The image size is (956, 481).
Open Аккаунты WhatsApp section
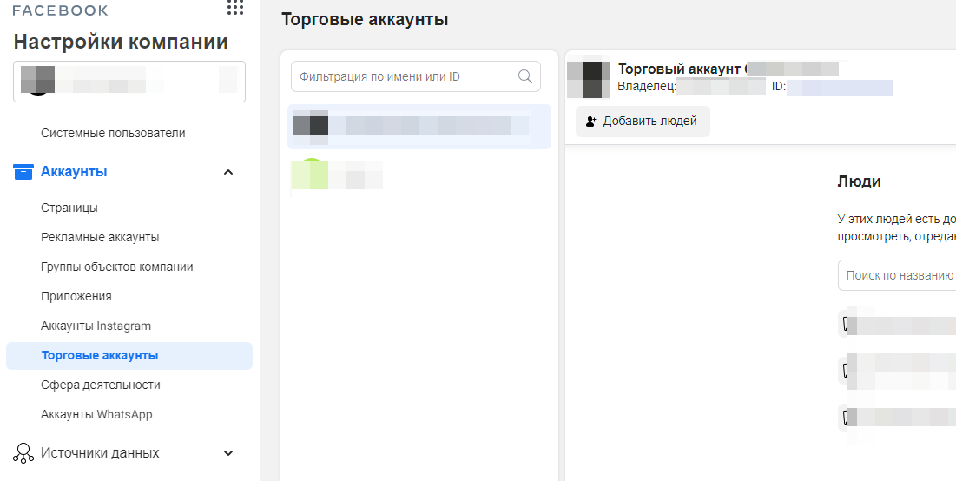click(96, 414)
